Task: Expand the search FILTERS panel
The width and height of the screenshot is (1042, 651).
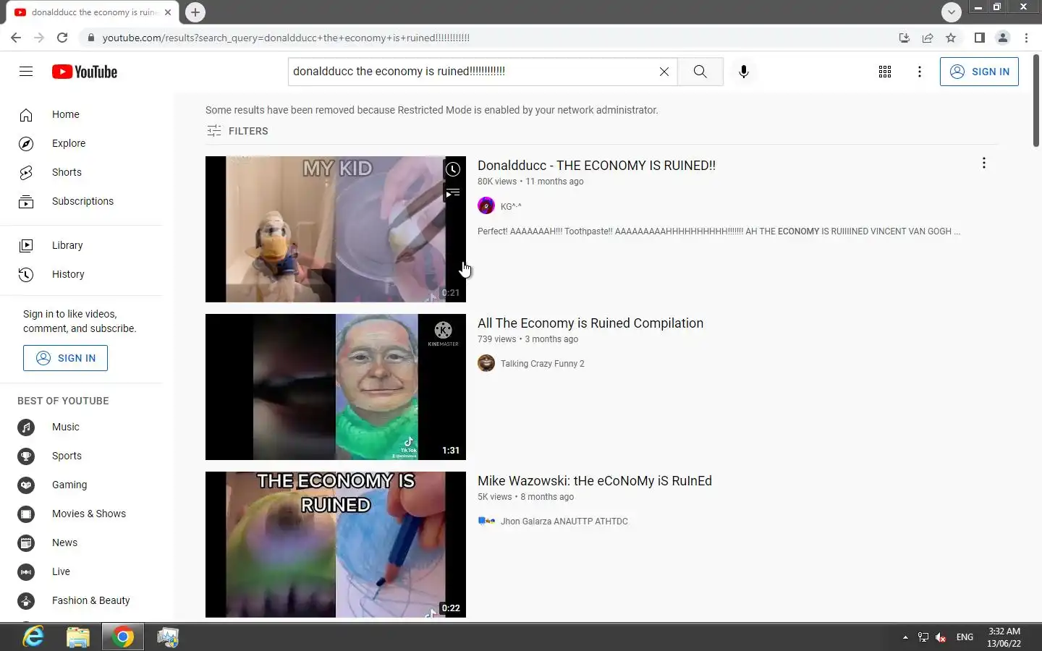Action: coord(237,131)
